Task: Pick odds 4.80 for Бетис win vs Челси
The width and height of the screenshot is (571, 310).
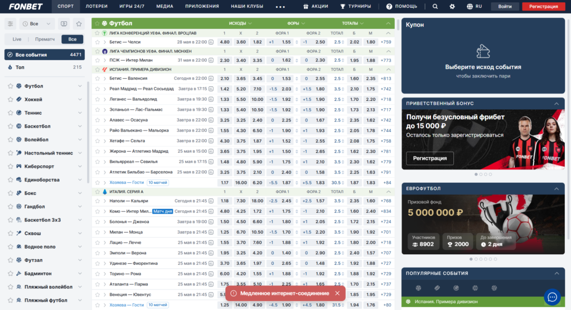Action: (225, 42)
